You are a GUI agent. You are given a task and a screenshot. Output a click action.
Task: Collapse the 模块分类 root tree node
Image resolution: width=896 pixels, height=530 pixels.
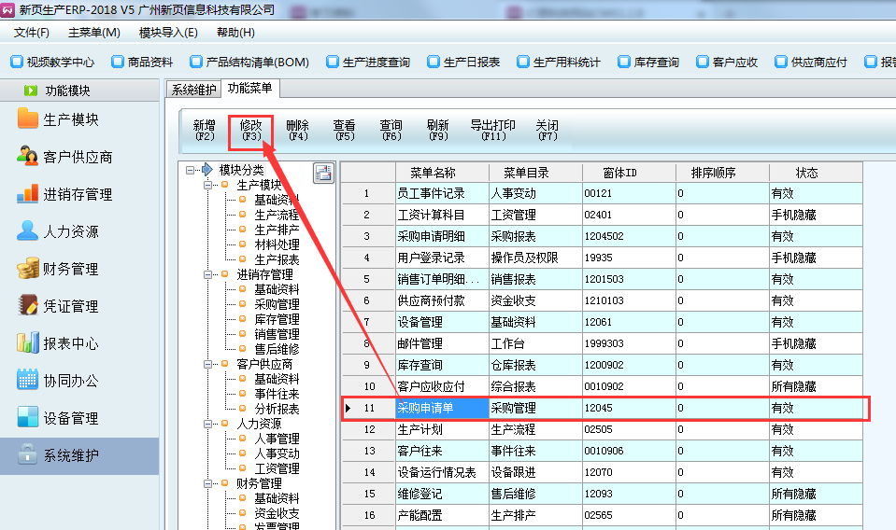point(192,171)
